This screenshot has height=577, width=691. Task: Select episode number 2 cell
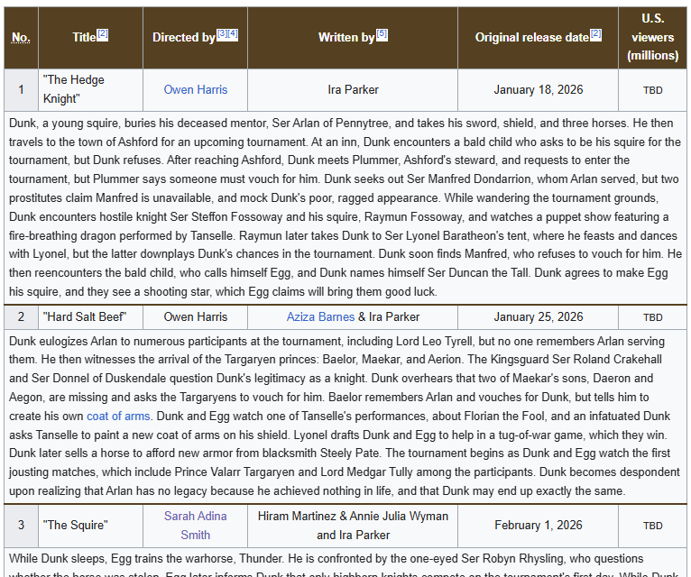[x=21, y=317]
